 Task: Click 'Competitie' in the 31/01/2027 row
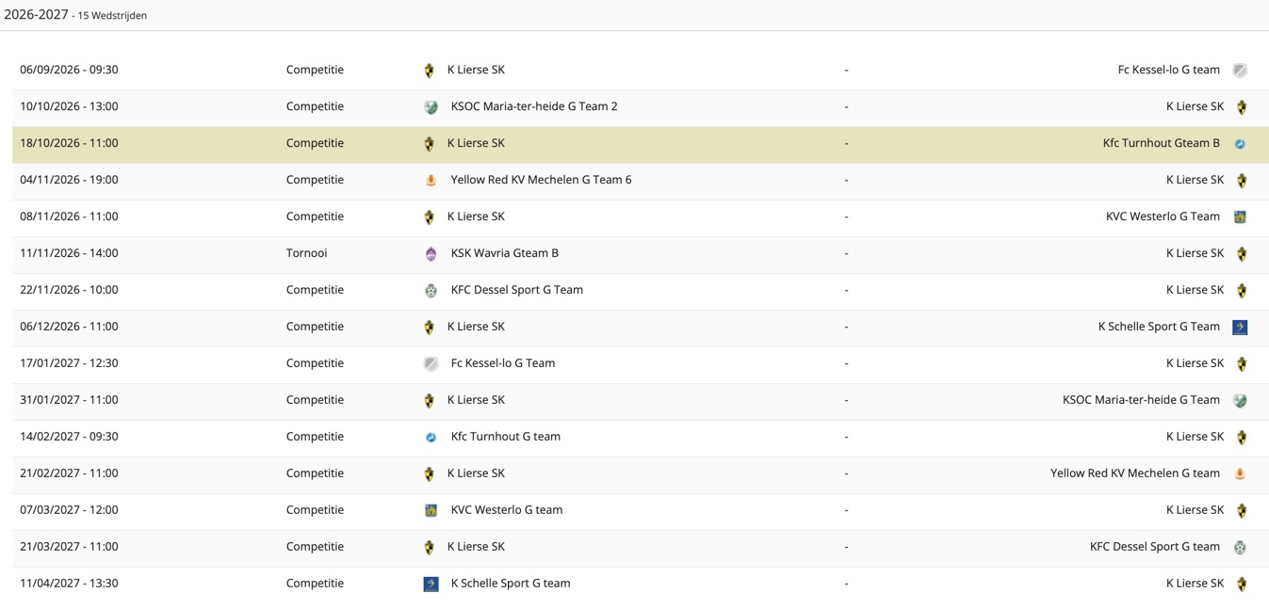tap(315, 400)
